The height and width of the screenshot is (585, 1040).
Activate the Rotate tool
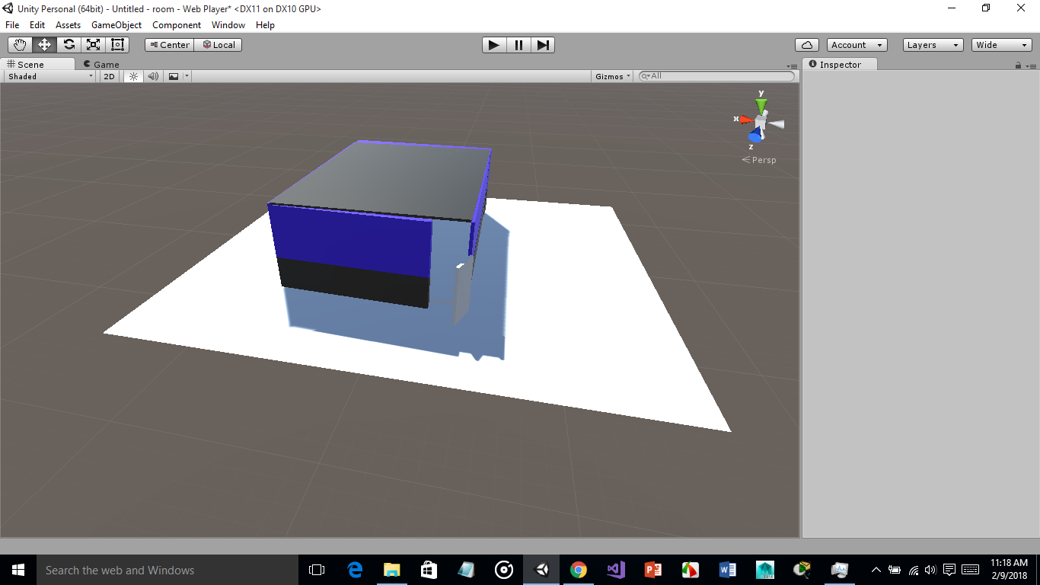coord(69,44)
